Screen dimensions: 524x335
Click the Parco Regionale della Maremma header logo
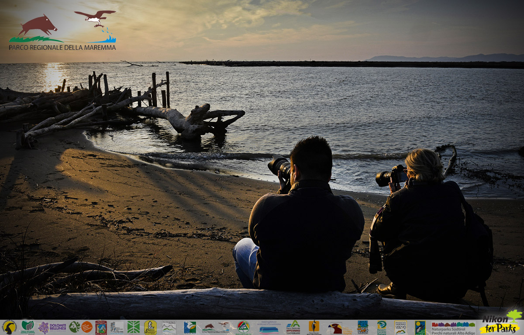pos(62,31)
